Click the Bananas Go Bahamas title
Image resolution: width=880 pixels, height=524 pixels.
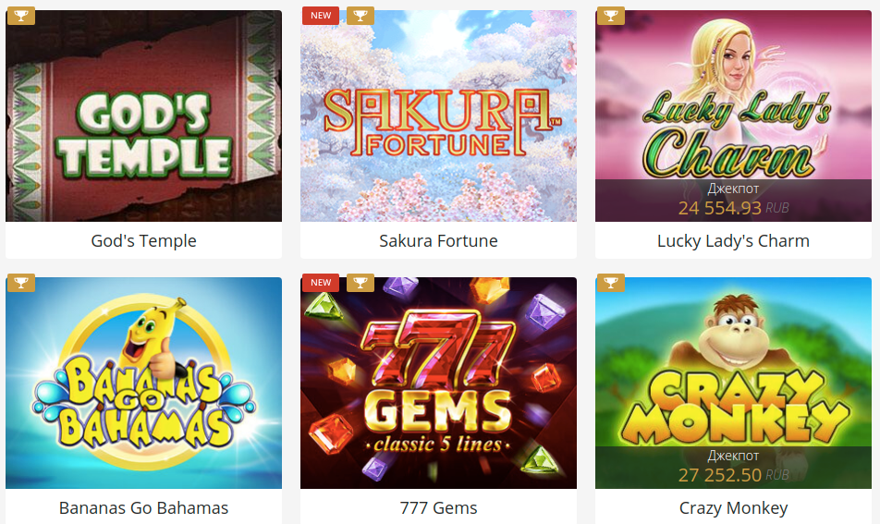click(x=143, y=507)
